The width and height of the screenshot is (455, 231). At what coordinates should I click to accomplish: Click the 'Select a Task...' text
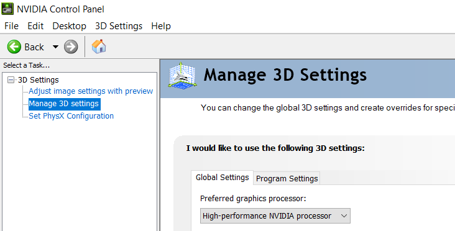click(x=26, y=65)
